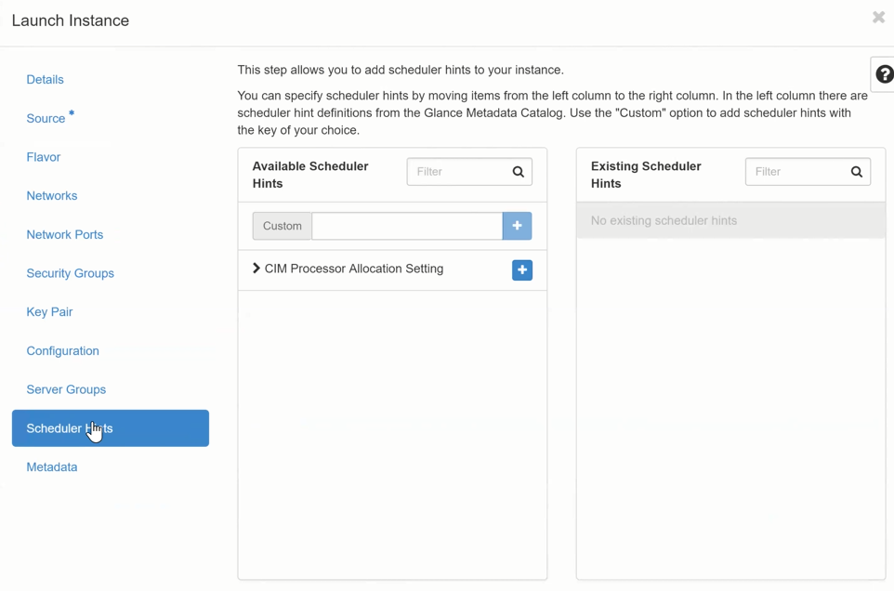Go to the Source step
Image resolution: width=894 pixels, height=591 pixels.
tap(46, 119)
